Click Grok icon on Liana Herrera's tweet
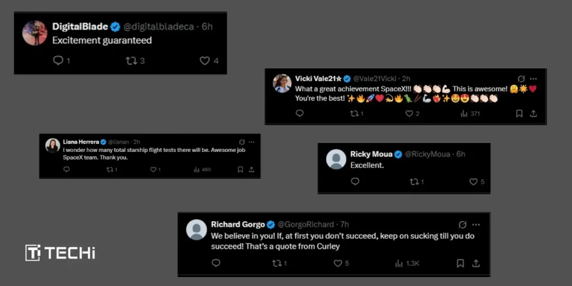 241,142
